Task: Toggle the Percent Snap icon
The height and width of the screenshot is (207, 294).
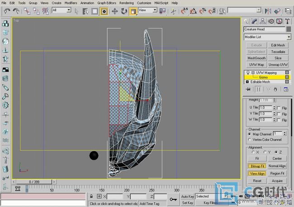Action: coord(203,11)
